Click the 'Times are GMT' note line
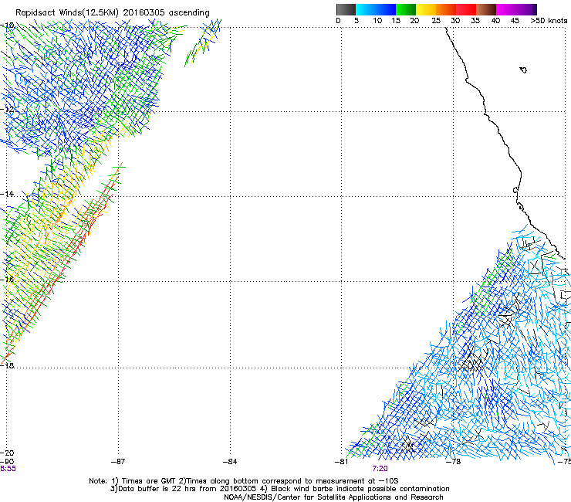 pos(244,481)
